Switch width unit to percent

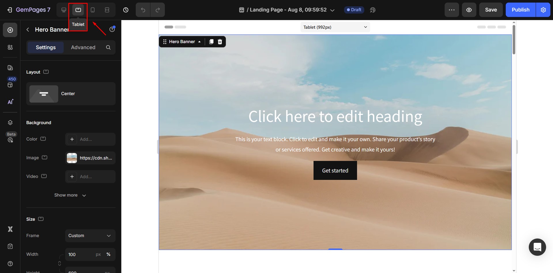[x=108, y=254]
